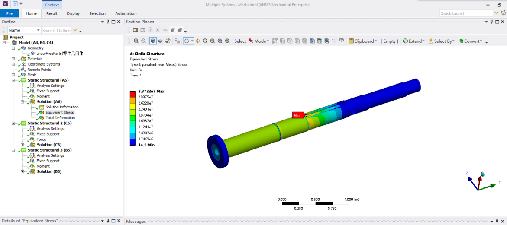Select the Pan tool icon

point(197,41)
